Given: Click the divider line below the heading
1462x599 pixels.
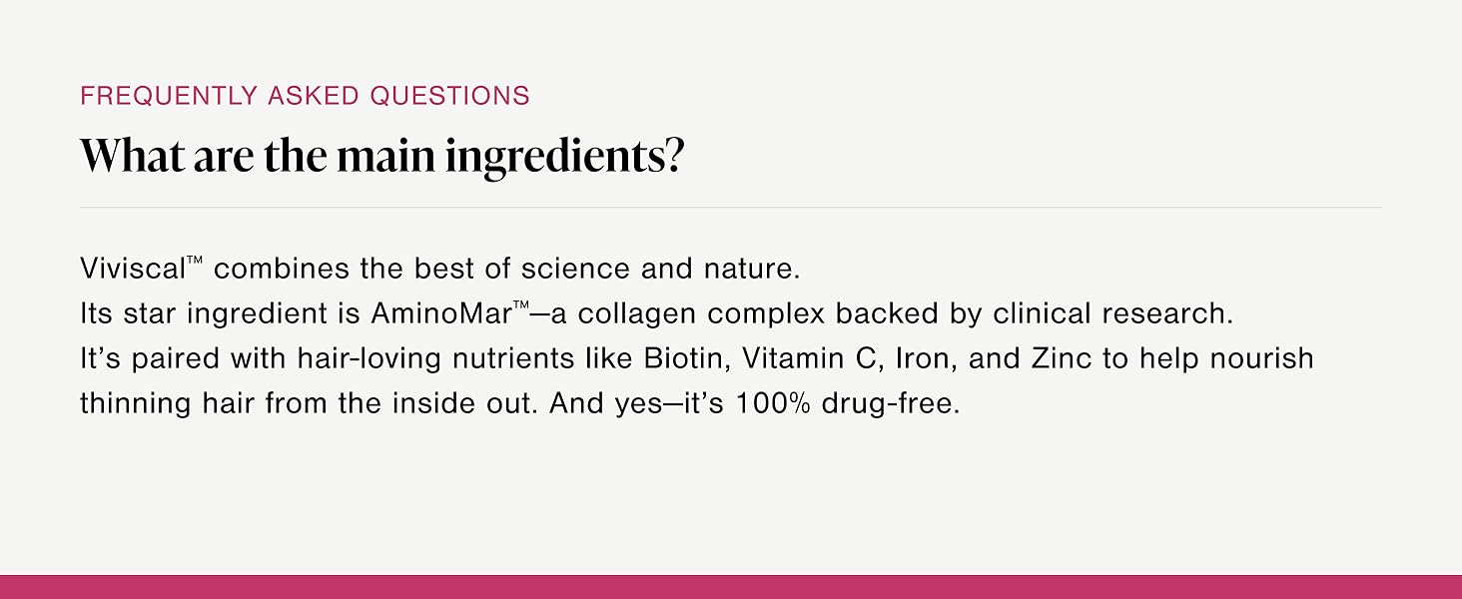Looking at the screenshot, I should [x=730, y=208].
